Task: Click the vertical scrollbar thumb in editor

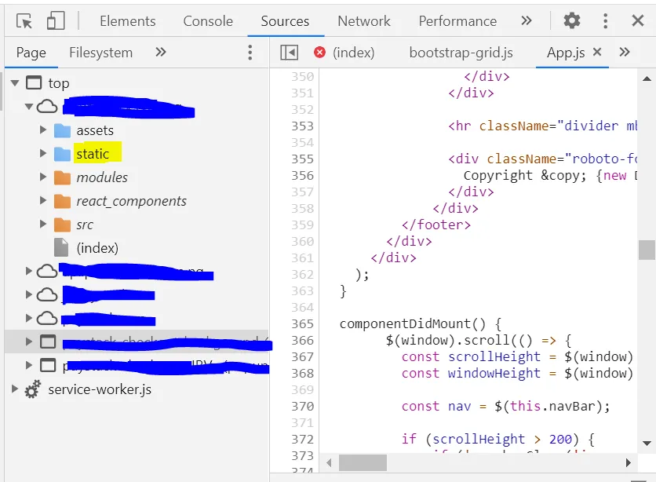Action: [647, 250]
